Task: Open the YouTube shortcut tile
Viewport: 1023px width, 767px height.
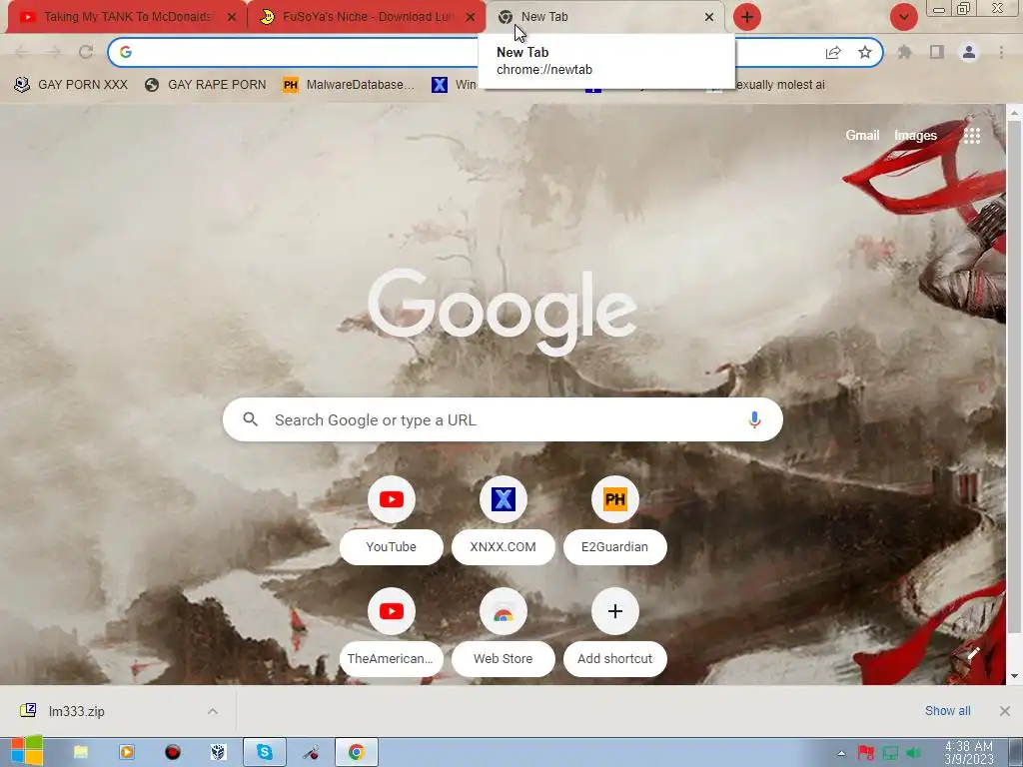Action: pos(392,519)
